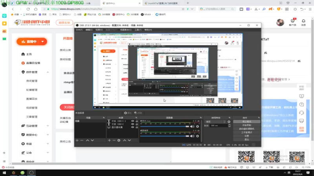Open message bell in Douyu creator header
The height and width of the screenshot is (176, 314).
pos(303,22)
